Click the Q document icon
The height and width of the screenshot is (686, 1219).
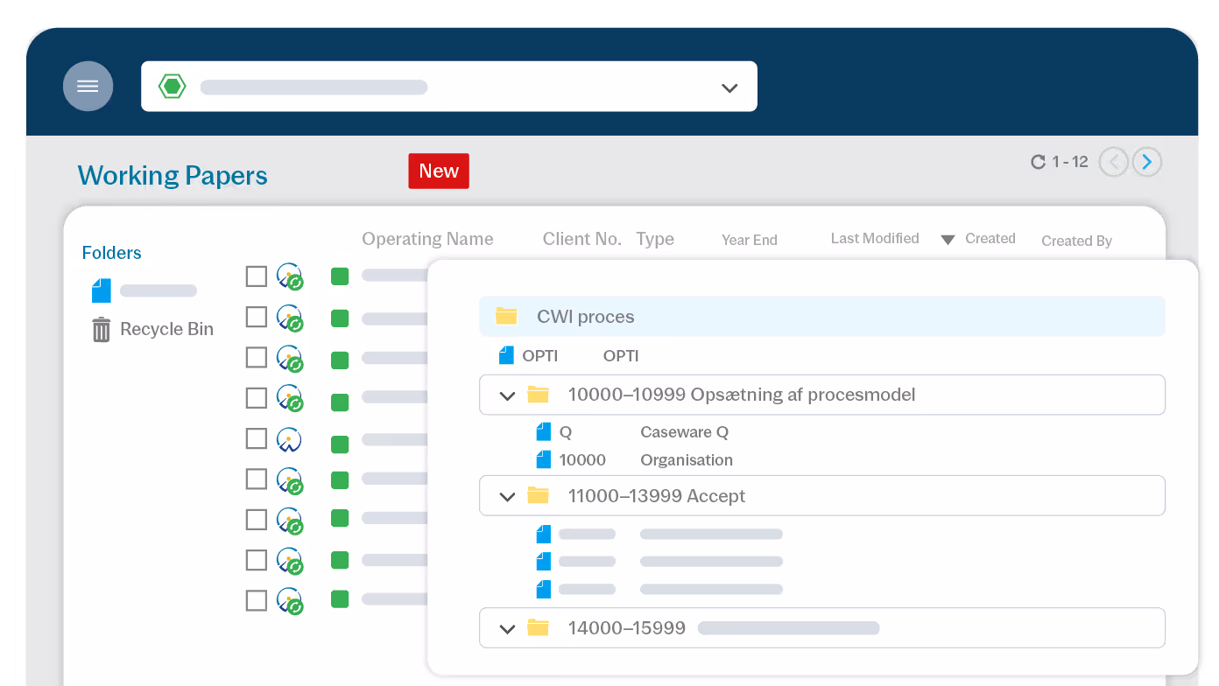pyautogui.click(x=544, y=432)
